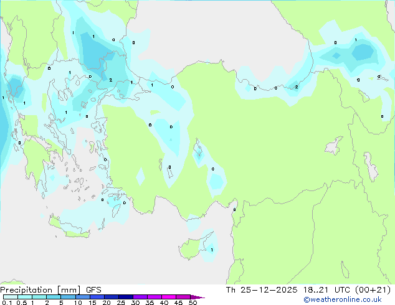Click the 'GFS' model label

coord(93,290)
